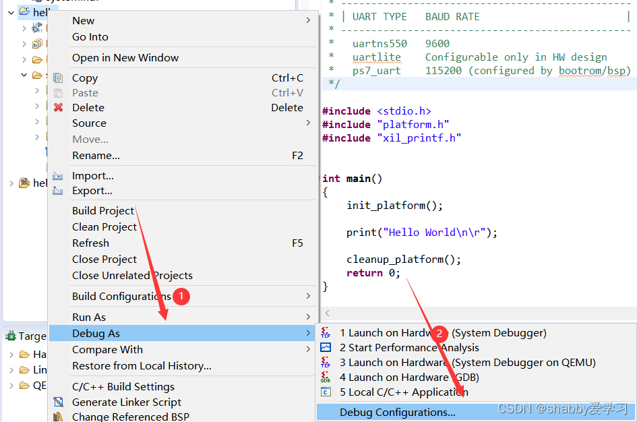Choose Close Unrelated Projects
Image resolution: width=637 pixels, height=422 pixels.
coord(132,276)
